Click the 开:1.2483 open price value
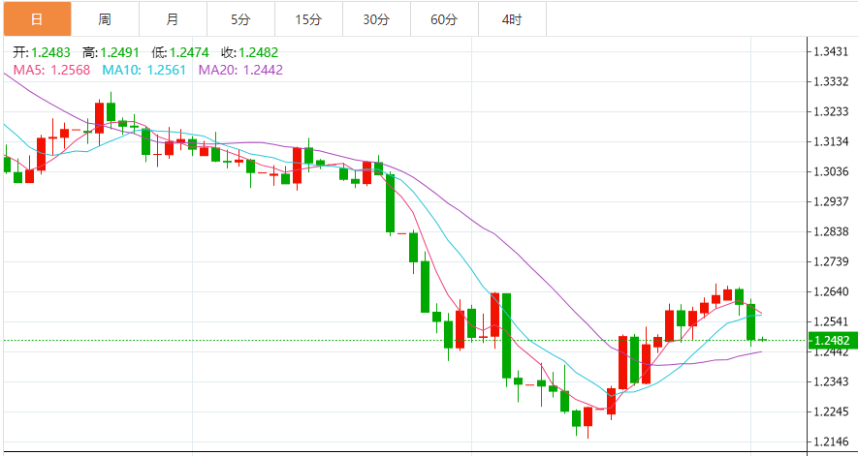This screenshot has width=858, height=456. point(42,53)
